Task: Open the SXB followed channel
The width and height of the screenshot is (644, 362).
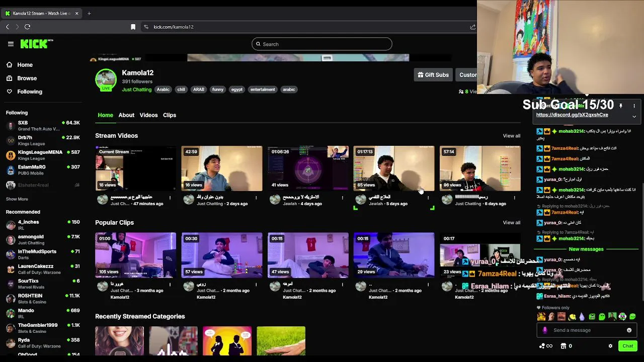Action: [43, 126]
